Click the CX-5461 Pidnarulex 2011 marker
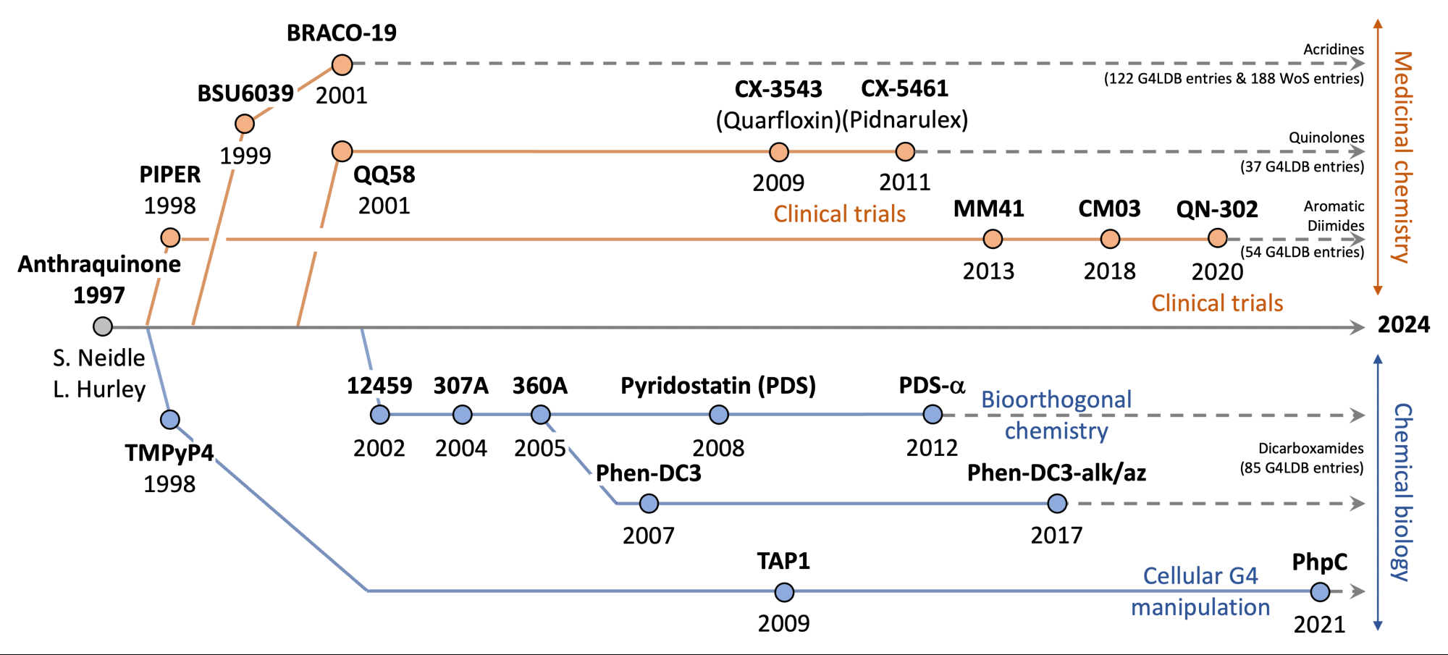The height and width of the screenshot is (655, 1448). click(x=905, y=152)
